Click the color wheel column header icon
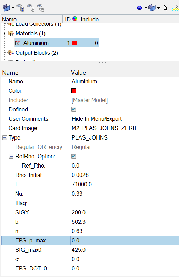The width and height of the screenshot is (179, 277). click(75, 19)
